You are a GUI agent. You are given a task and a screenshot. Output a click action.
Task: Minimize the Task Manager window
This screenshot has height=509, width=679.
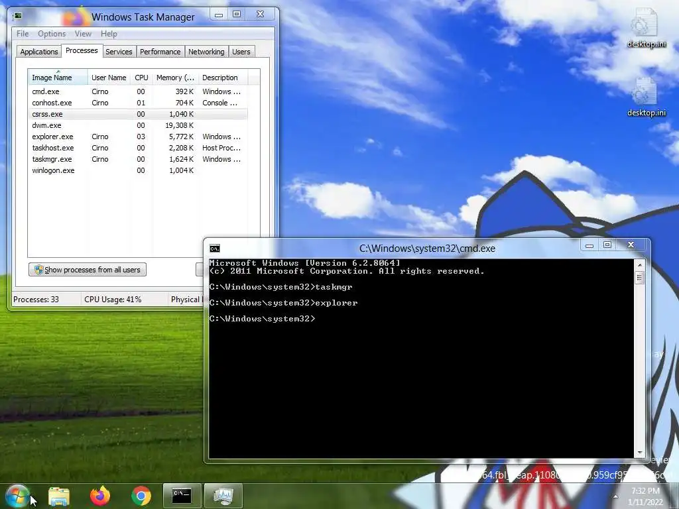click(x=219, y=15)
